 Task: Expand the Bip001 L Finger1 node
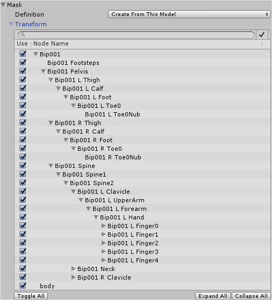(x=104, y=234)
